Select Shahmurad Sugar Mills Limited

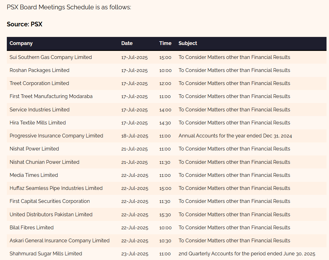[x=46, y=253]
